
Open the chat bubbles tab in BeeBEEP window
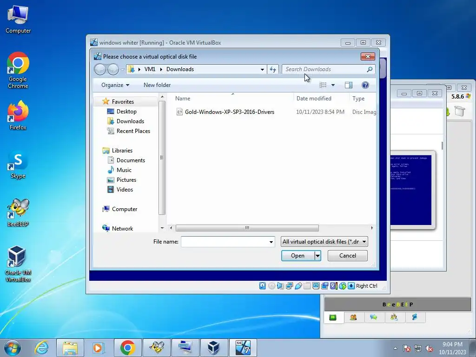coord(374,317)
